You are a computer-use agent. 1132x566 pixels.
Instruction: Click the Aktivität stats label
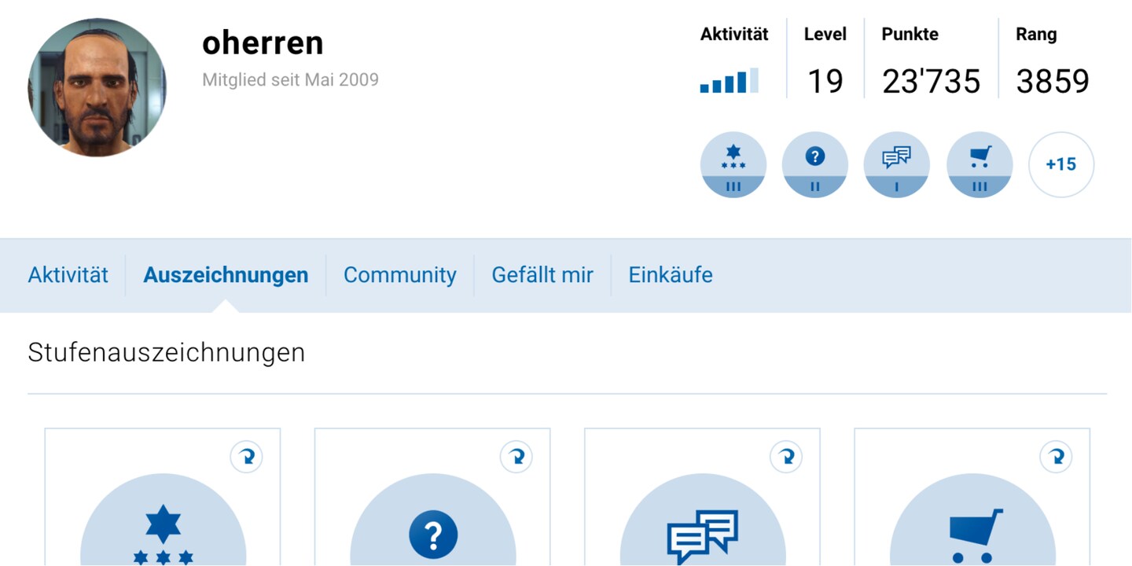click(734, 34)
